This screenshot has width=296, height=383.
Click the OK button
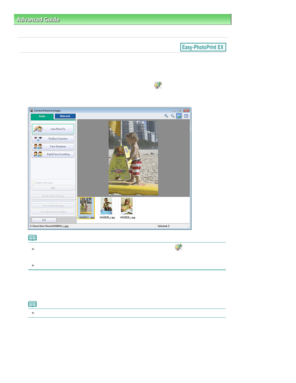[x=53, y=188]
